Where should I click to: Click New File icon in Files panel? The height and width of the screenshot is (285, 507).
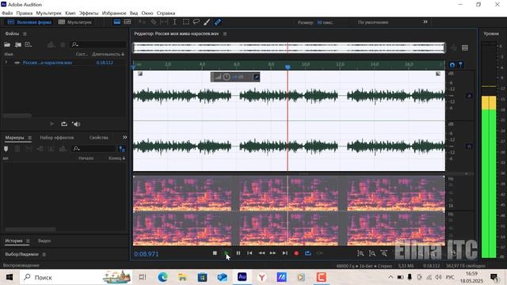[x=29, y=44]
